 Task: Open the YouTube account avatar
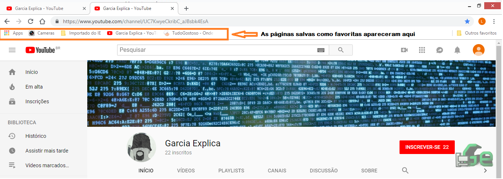coord(478,50)
